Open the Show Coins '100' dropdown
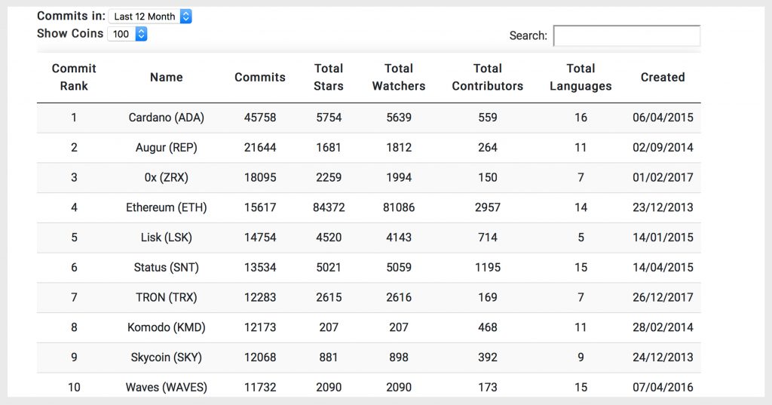This screenshot has width=772, height=405. click(x=127, y=34)
